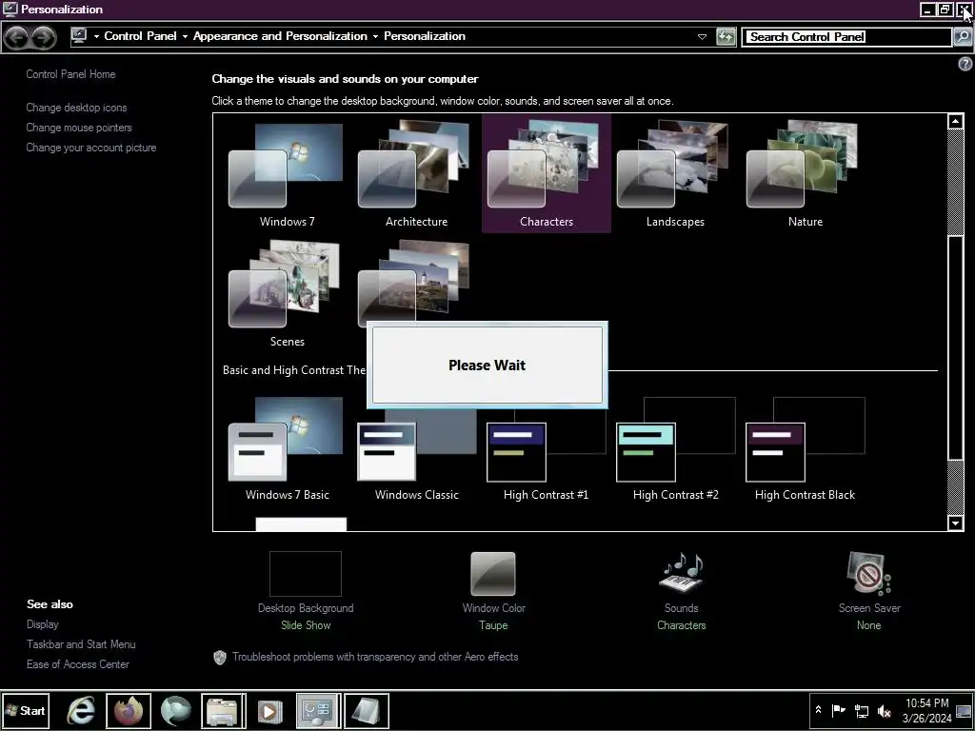Open the Sounds Characters settings icon
This screenshot has width=975, height=731.
point(681,572)
